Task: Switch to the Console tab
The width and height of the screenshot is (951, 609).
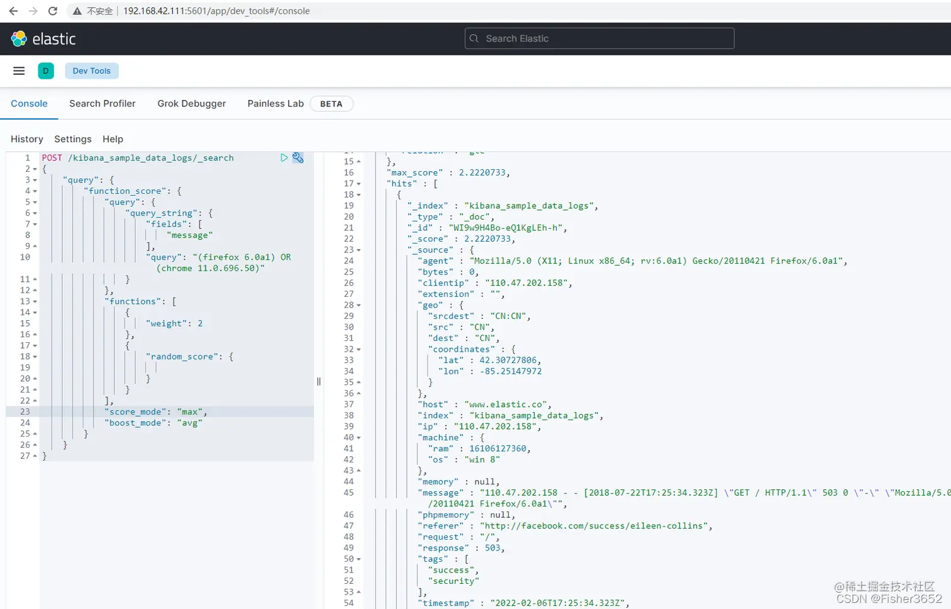Action: pyautogui.click(x=29, y=104)
